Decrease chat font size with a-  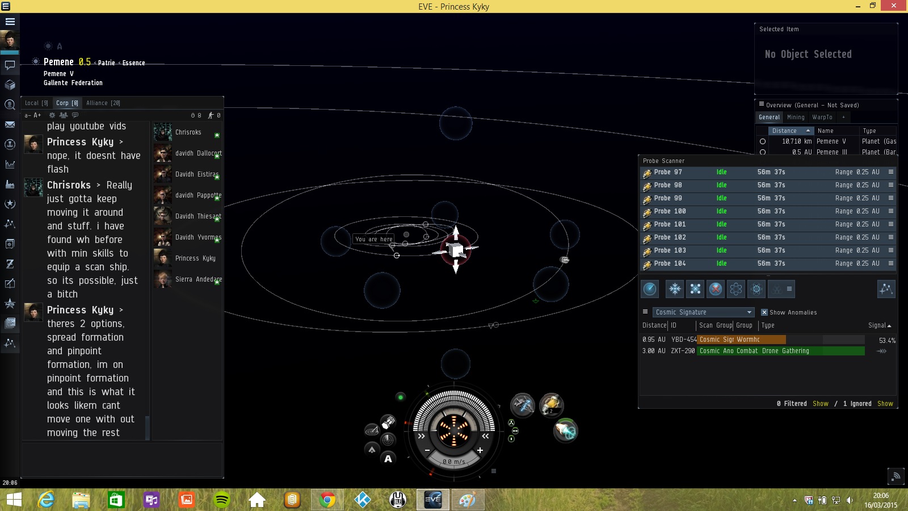tap(28, 115)
